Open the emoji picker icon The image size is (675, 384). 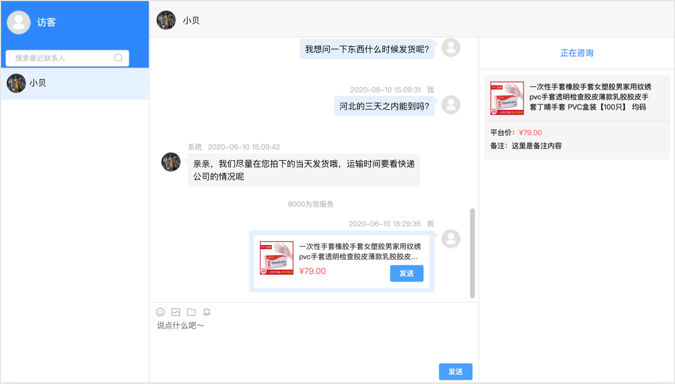tap(160, 312)
